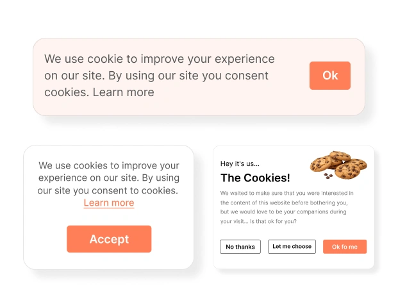This screenshot has width=398, height=307.
Task: Click the loose chocolate chip crumbs
Action: click(x=328, y=176)
